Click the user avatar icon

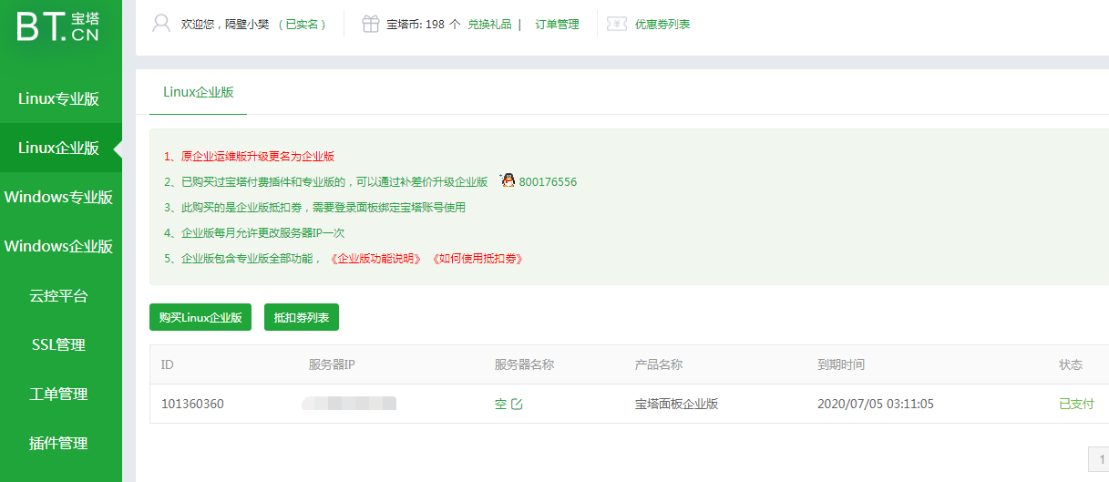(161, 24)
